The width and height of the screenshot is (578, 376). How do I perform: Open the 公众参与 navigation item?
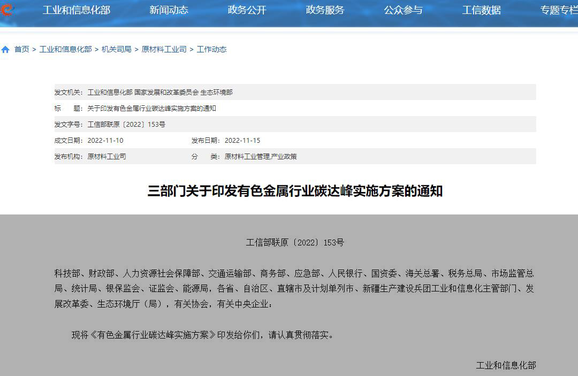(x=403, y=10)
